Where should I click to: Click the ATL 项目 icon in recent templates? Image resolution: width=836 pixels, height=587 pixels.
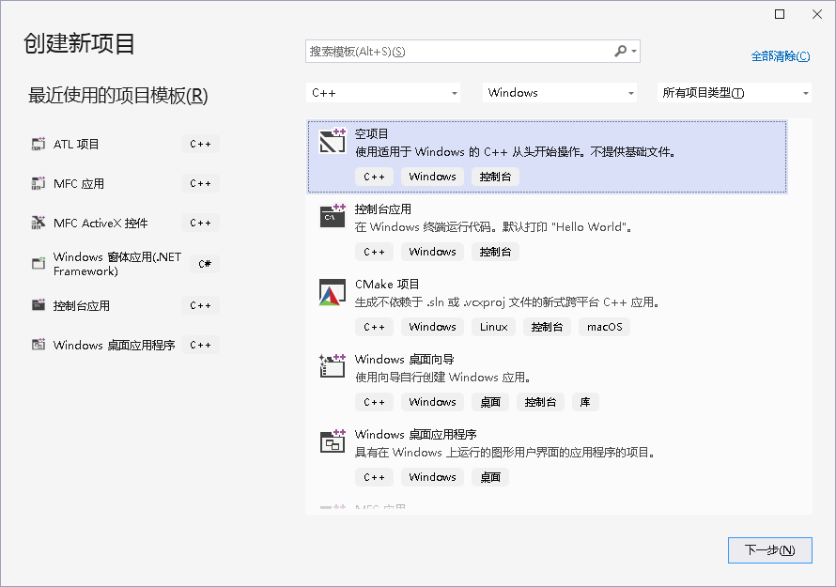tap(39, 143)
